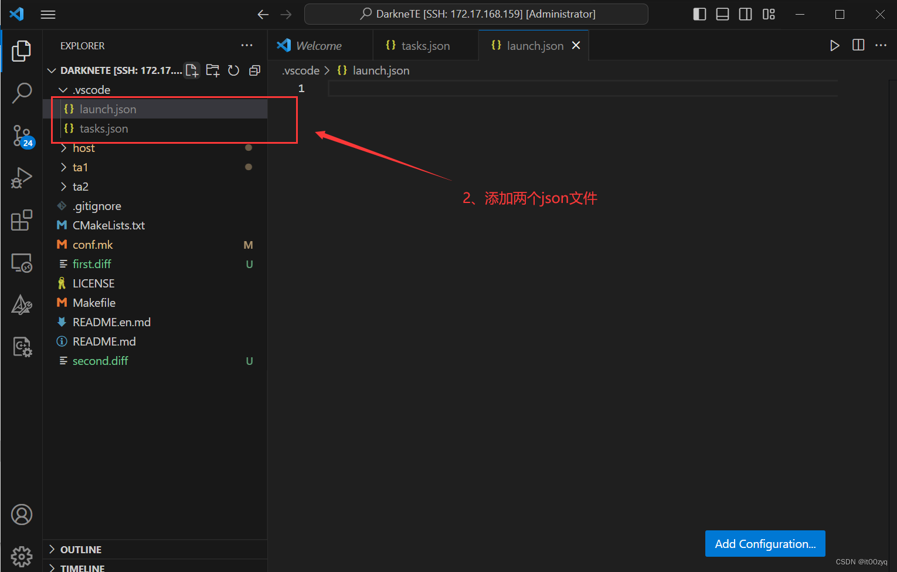This screenshot has height=572, width=897.
Task: Open the hamburger application menu
Action: (x=48, y=15)
